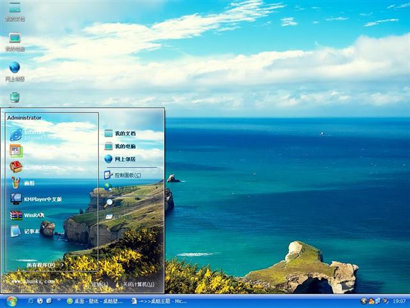Expand hidden tray icons arrow
The image size is (410, 308).
363,301
